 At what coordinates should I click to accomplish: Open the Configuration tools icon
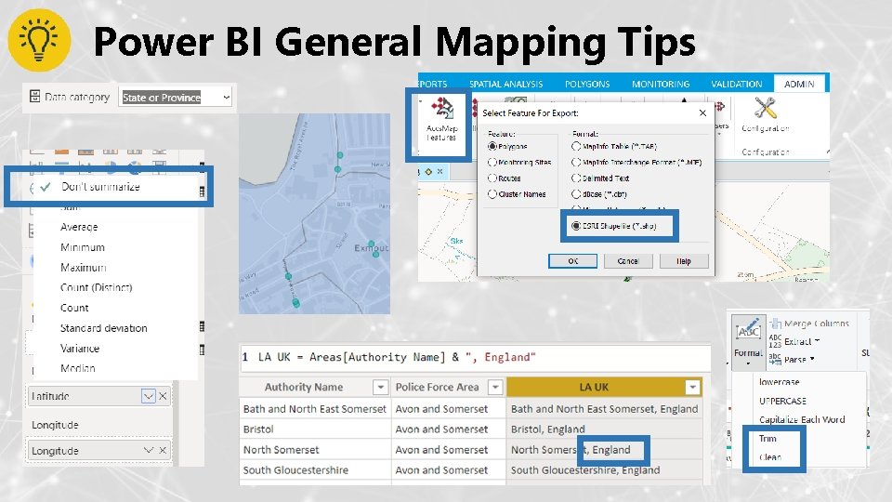pyautogui.click(x=765, y=108)
